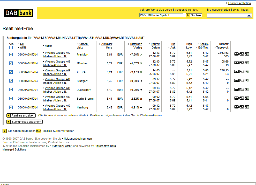Uncheck the Frankfurt row checkbox
256x185 pixels.
(x=11, y=54)
